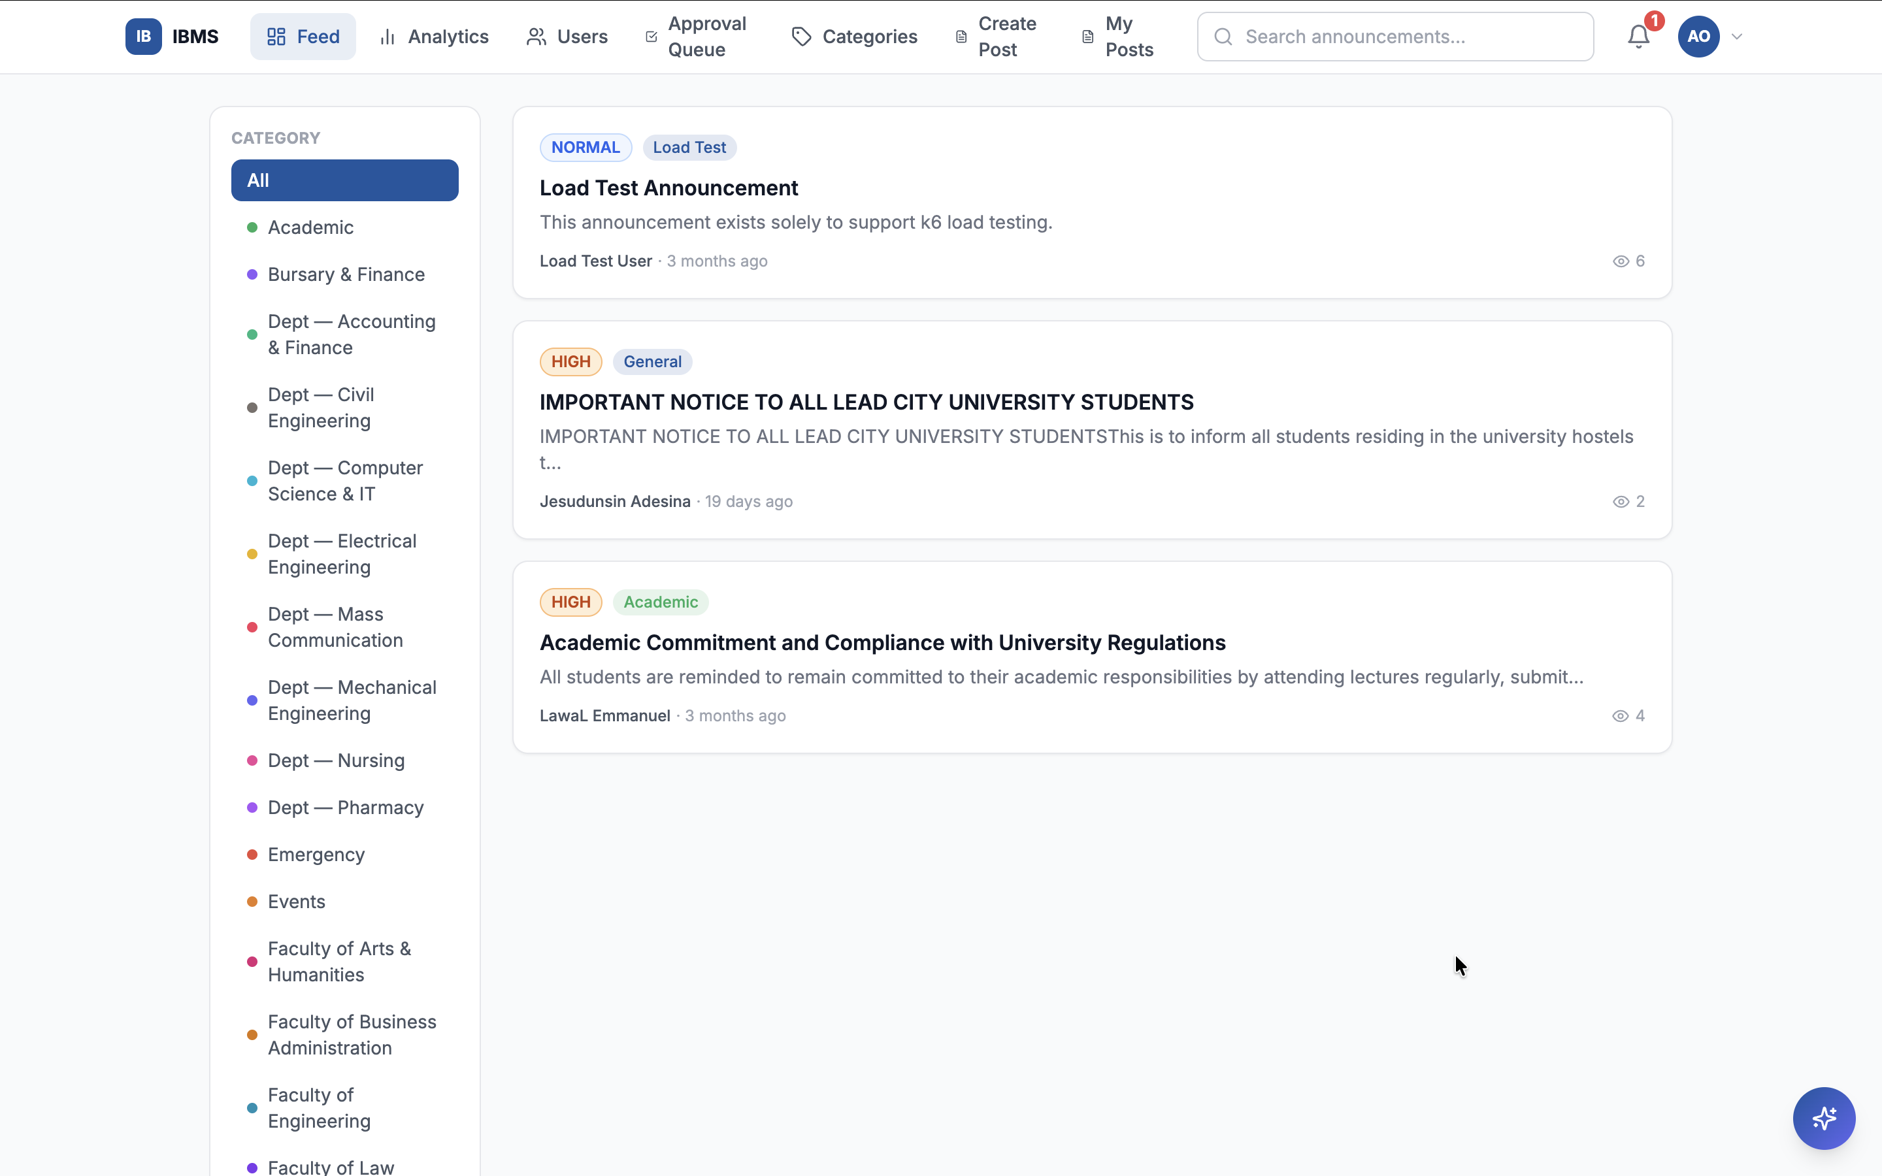Click the eye views icon on the Important Notice card
The image size is (1882, 1176).
coord(1621,502)
